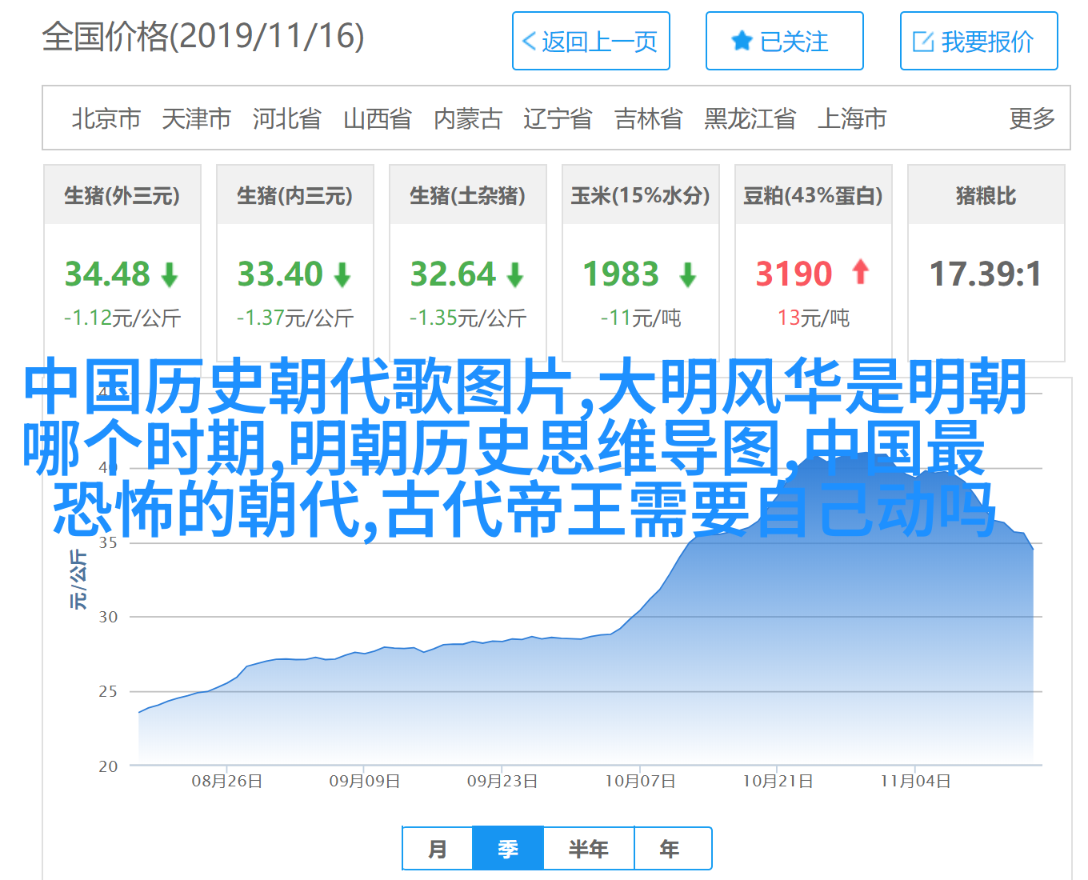Select 上海市 in the region list
This screenshot has width=1088, height=880.
coord(852,118)
